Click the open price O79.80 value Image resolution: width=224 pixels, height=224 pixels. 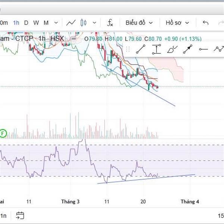(x=93, y=39)
